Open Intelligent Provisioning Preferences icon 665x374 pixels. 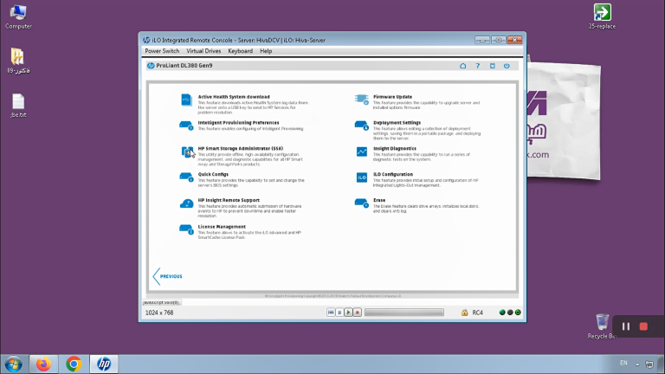(186, 126)
